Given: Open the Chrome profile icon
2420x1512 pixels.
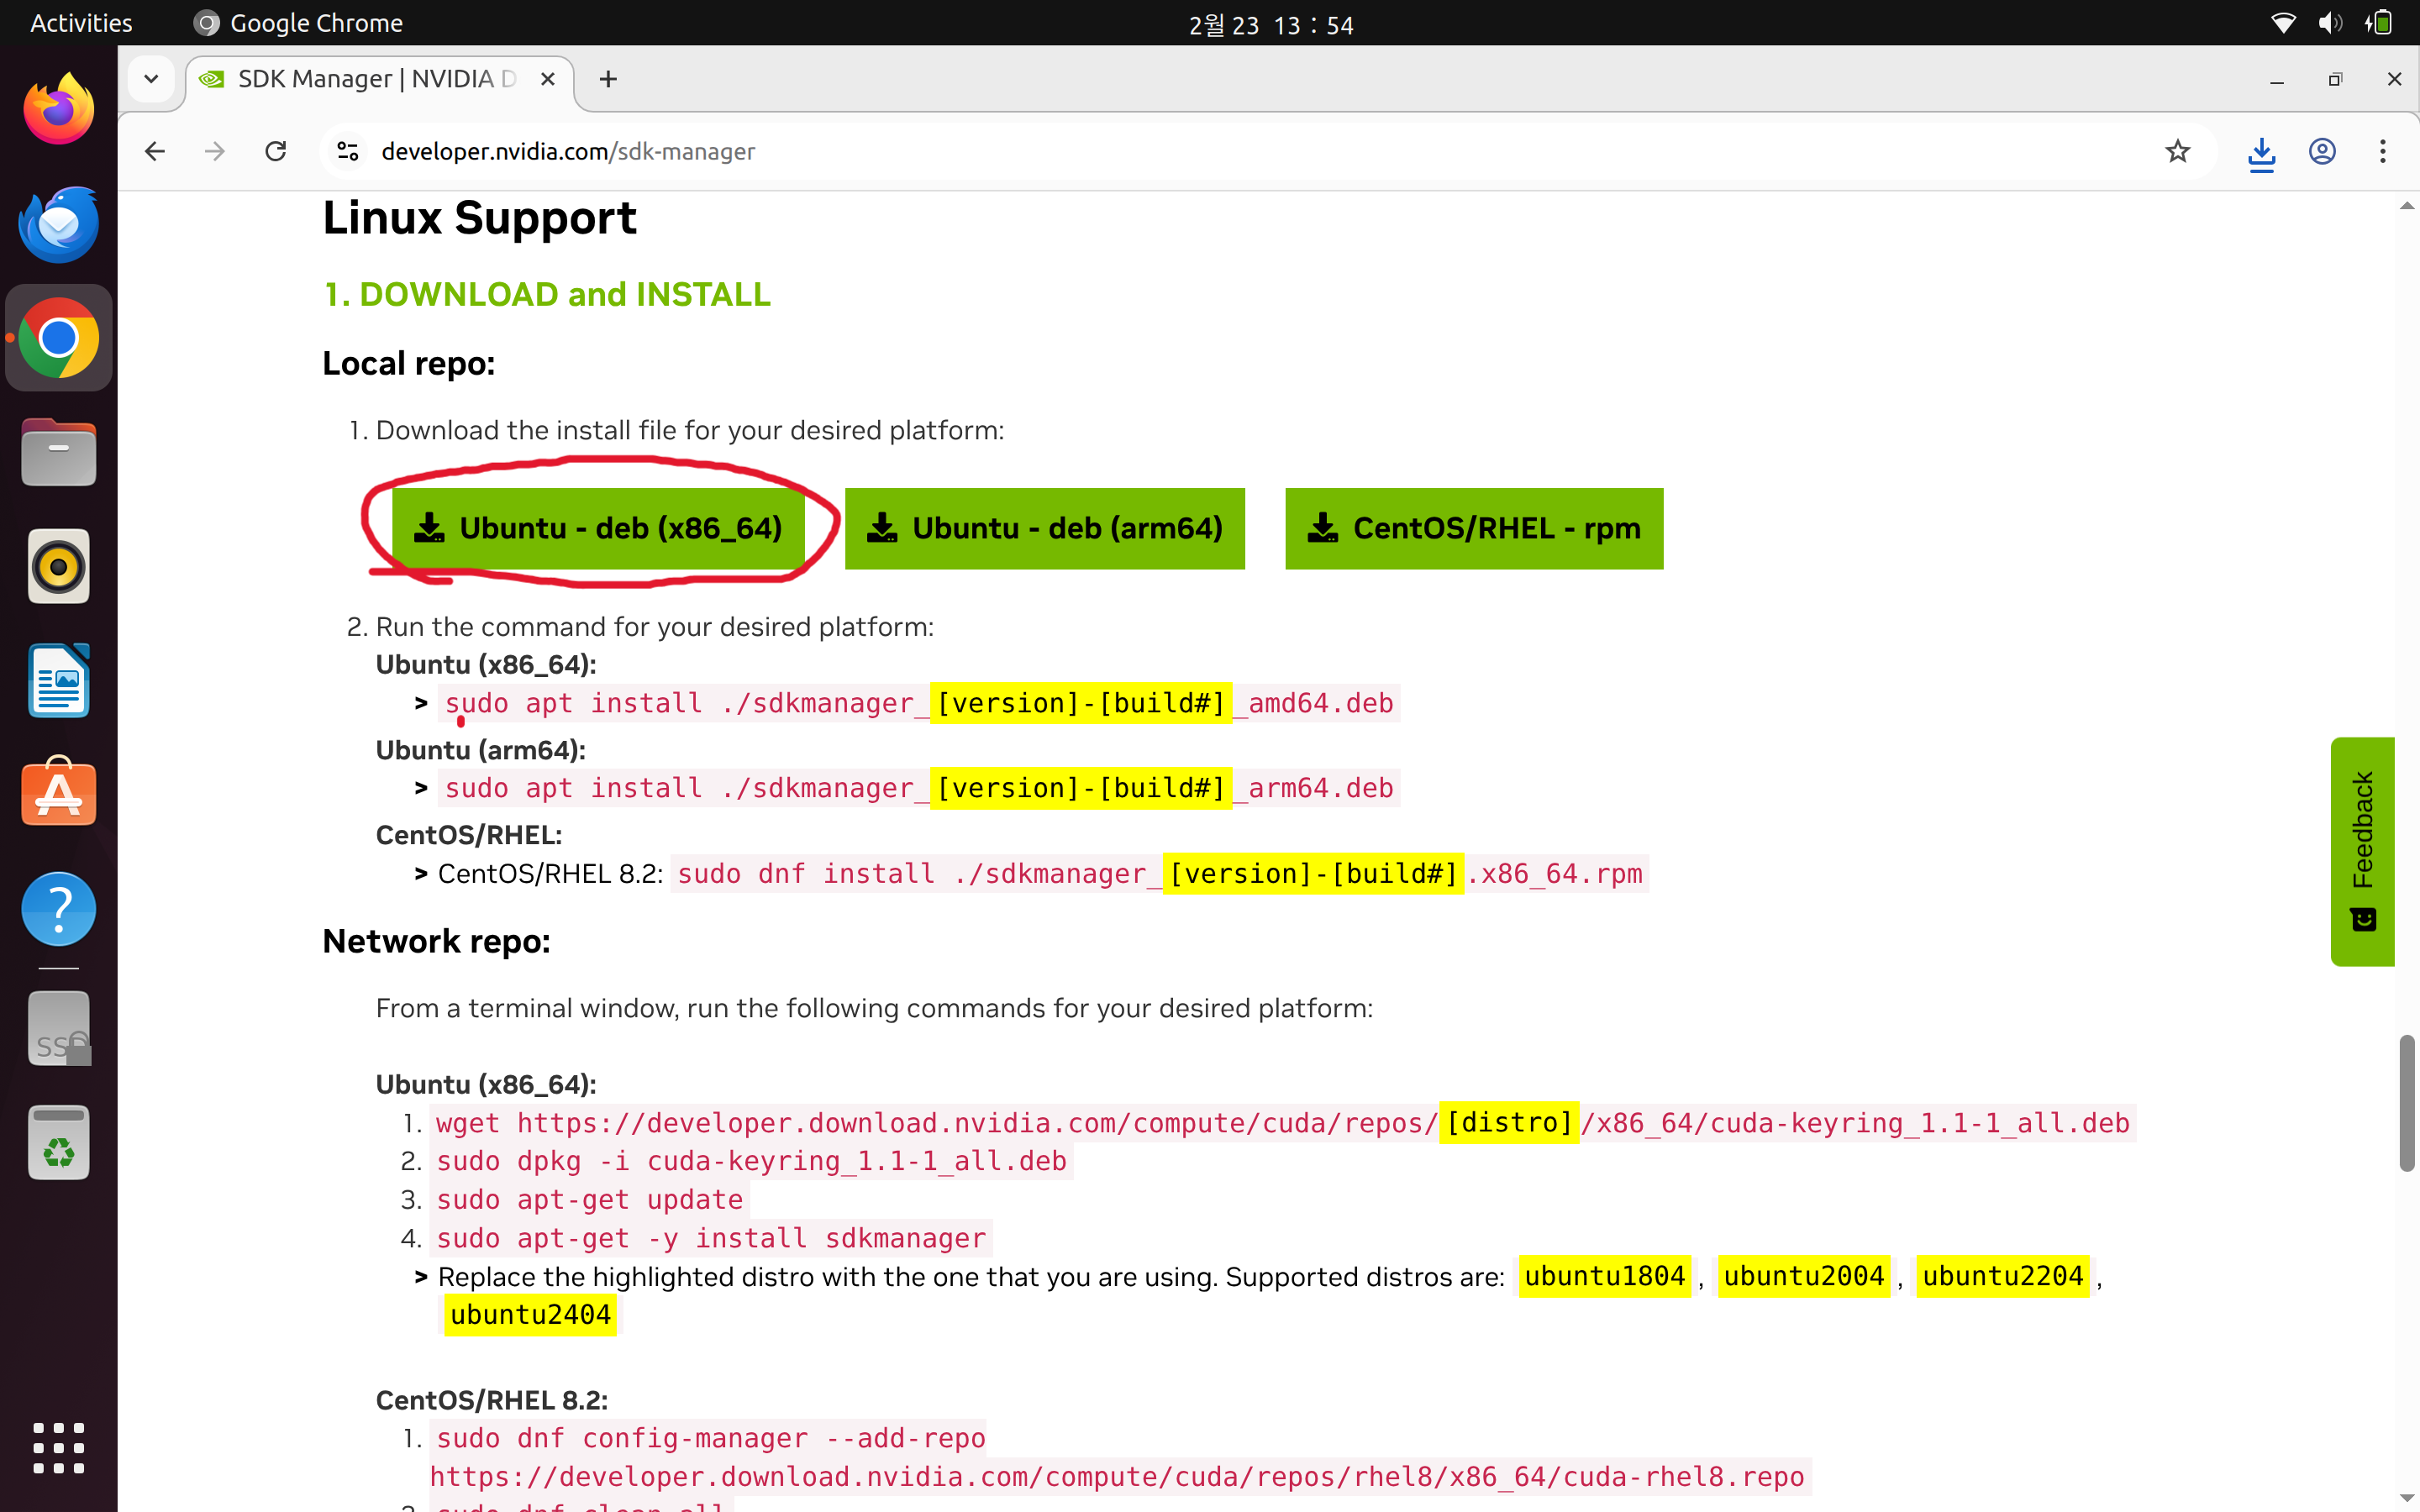Looking at the screenshot, I should (x=2322, y=152).
